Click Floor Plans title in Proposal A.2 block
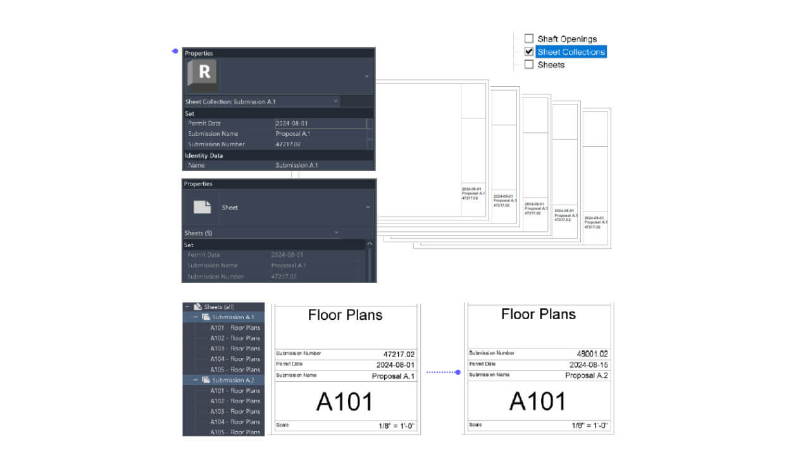The width and height of the screenshot is (810, 456). [539, 314]
